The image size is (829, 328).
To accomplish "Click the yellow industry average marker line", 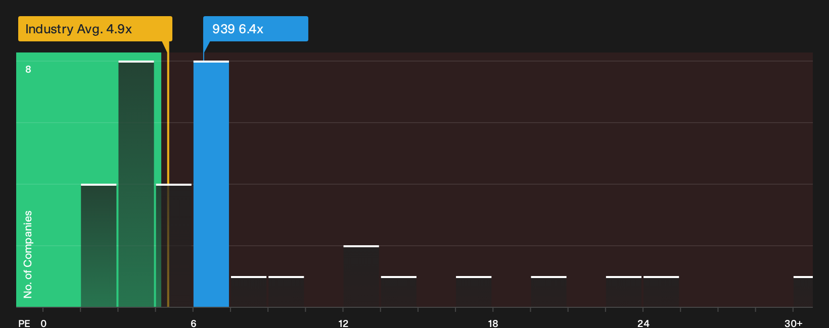I will (168, 174).
